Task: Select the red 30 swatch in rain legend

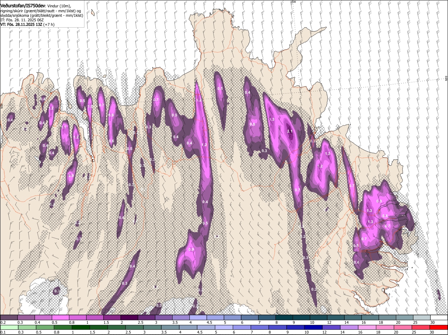Action: pos(439,327)
